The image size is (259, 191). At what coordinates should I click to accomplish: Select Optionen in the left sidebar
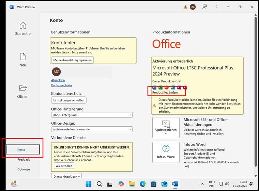(x=24, y=169)
